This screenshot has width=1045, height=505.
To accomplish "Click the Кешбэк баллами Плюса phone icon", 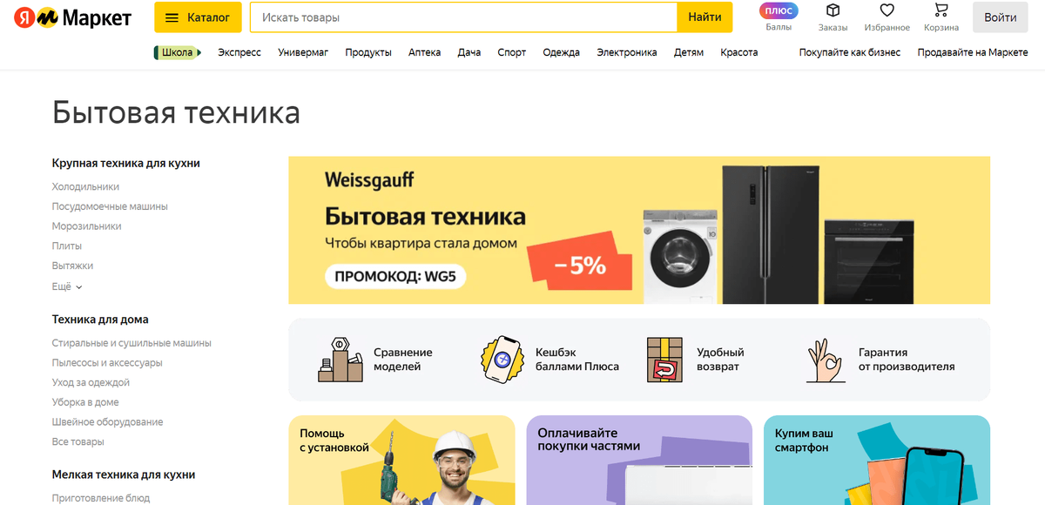I will coord(502,360).
